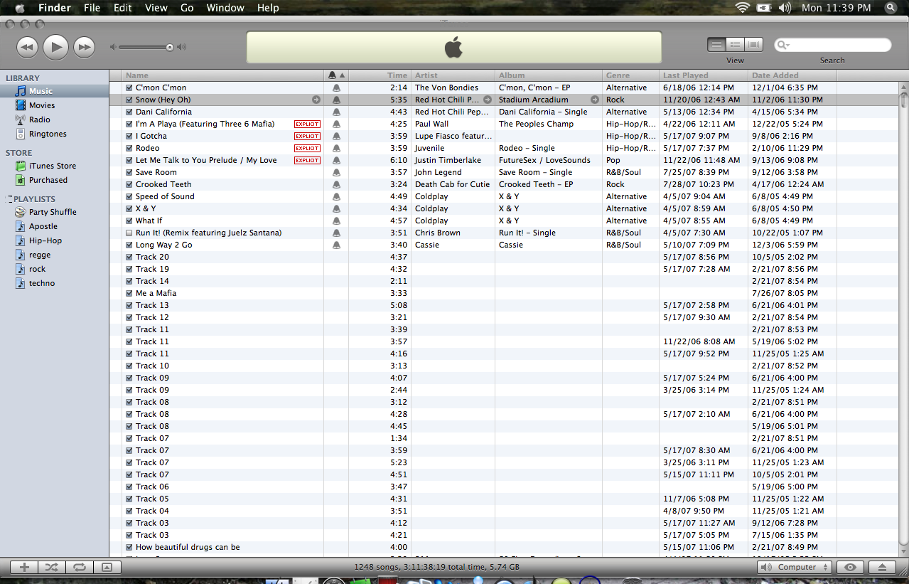This screenshot has width=909, height=584.
Task: Click the bell icon on the Rodeo row
Action: click(336, 148)
